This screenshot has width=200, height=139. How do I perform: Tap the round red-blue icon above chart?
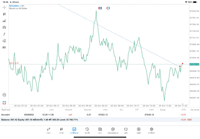tap(108, 8)
